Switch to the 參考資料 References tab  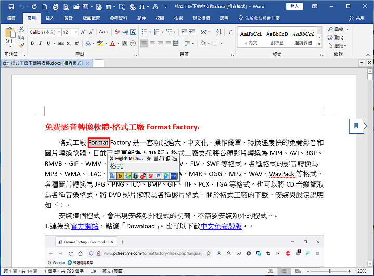pyautogui.click(x=119, y=18)
